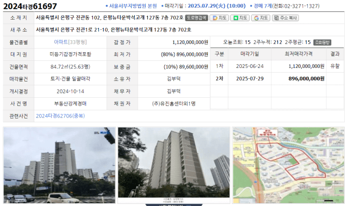Click the 유찰 result cell

tap(335, 66)
